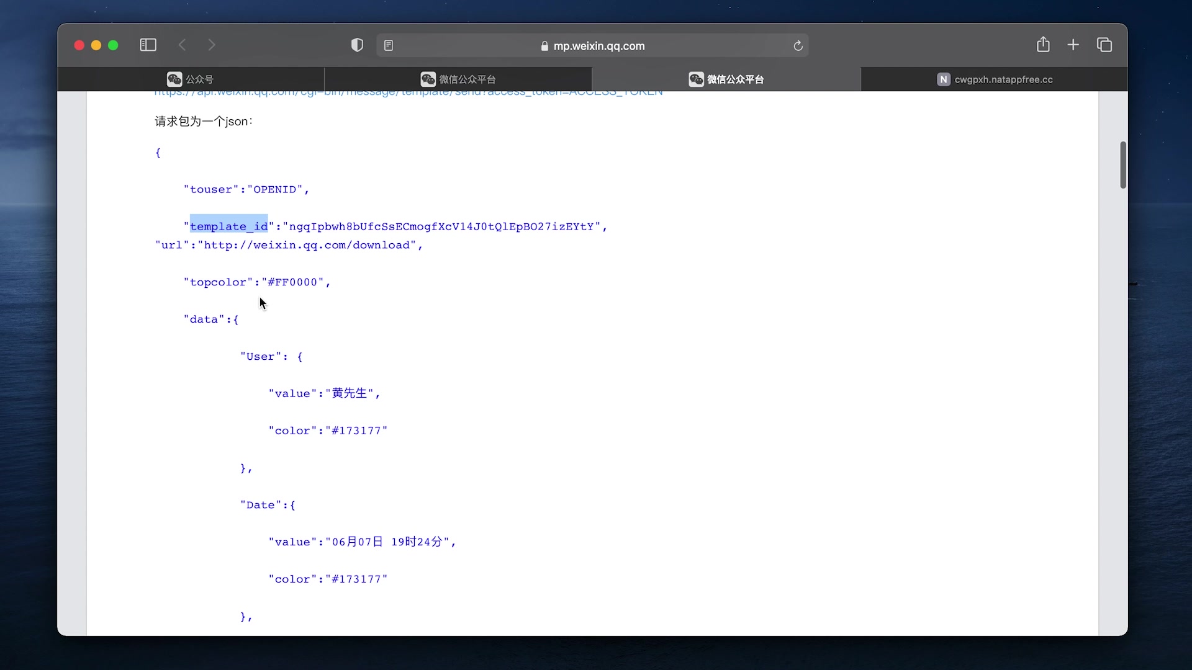
Task: Click the 微信公众平台 tab icon (second)
Action: click(695, 79)
